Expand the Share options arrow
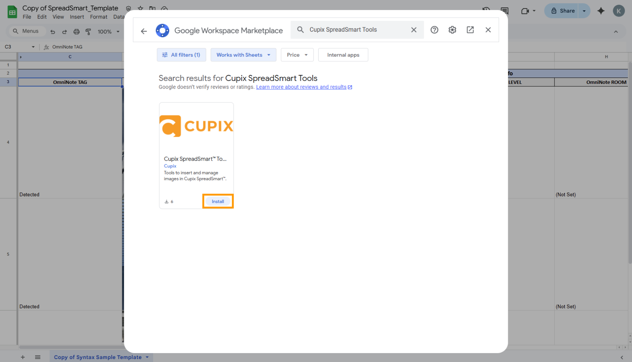 tap(584, 11)
